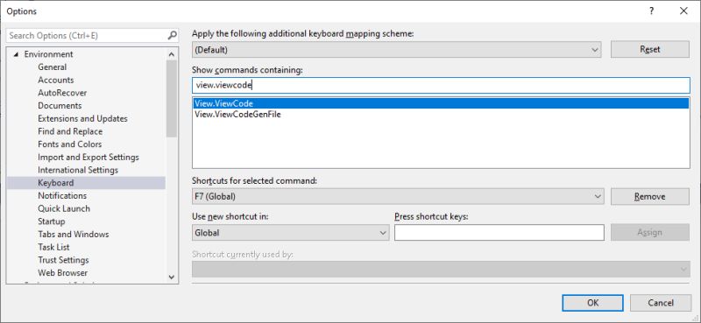Screen dimensions: 701x323
Task: Select View.ViewCode command in list
Action: (441, 103)
